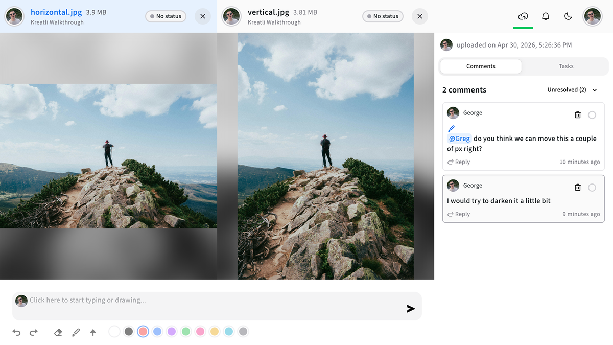Expand the Unresolved (2) filter dropdown
The image size is (613, 345).
click(572, 90)
